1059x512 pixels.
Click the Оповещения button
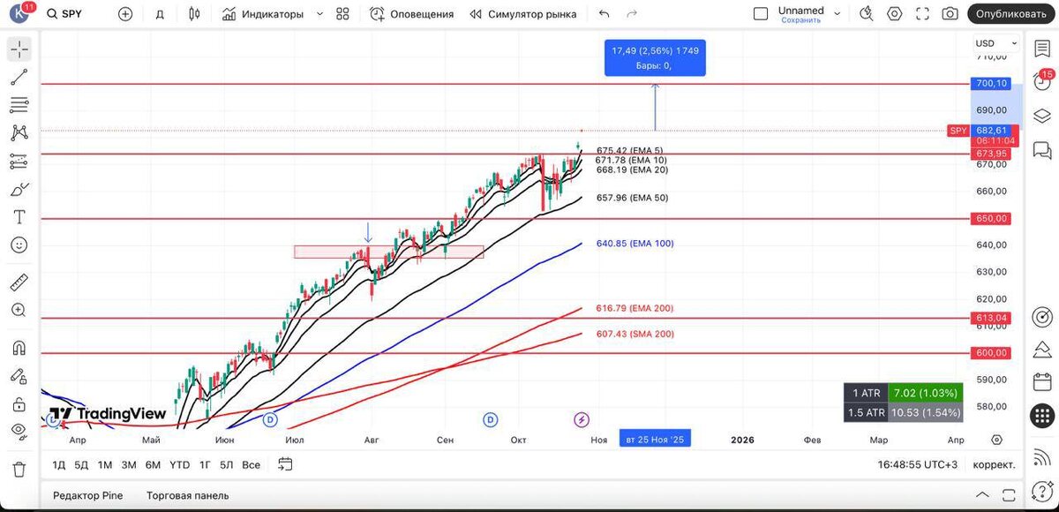(x=411, y=14)
